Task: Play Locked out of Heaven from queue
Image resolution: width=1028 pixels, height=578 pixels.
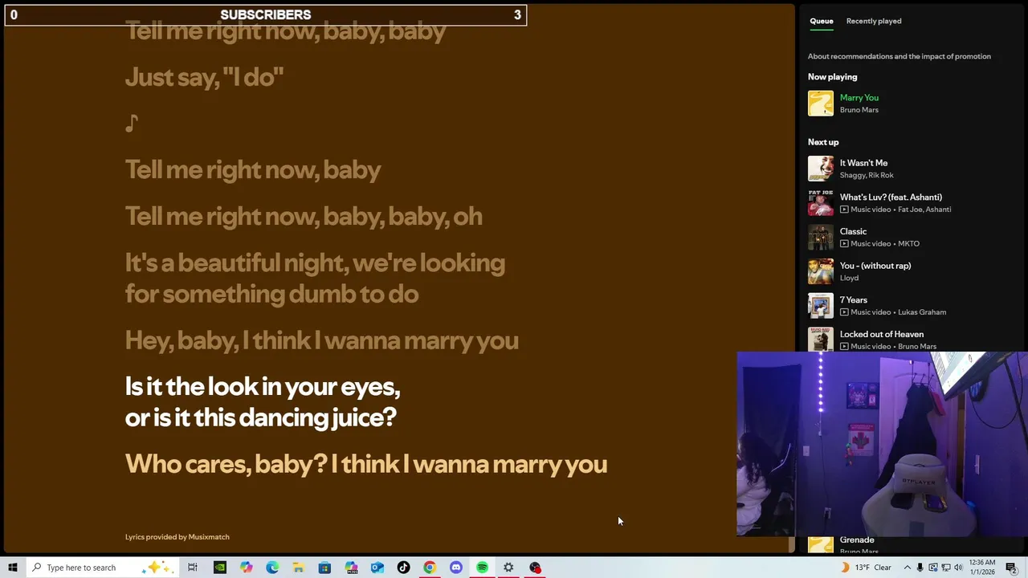Action: [882, 335]
